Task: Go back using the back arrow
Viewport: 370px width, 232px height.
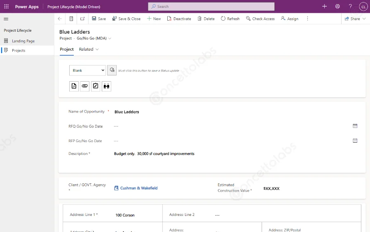Action: pyautogui.click(x=60, y=19)
